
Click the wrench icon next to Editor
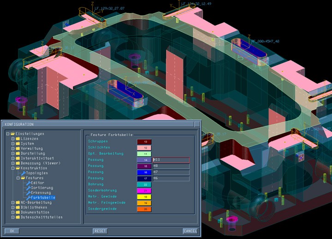click(x=28, y=183)
